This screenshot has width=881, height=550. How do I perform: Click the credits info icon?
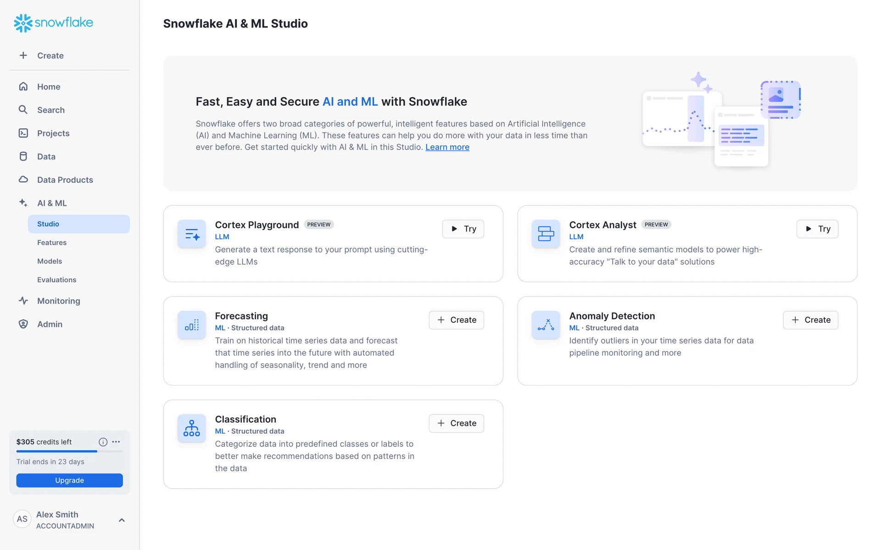(x=103, y=442)
